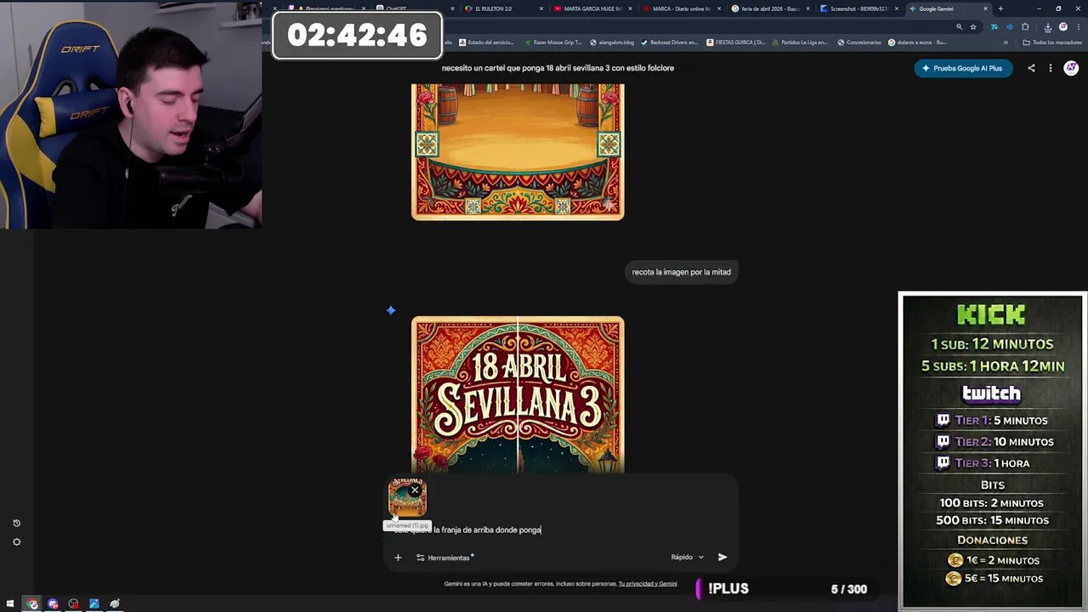
Task: Open the Backseat Drivers bookmark
Action: (x=670, y=42)
